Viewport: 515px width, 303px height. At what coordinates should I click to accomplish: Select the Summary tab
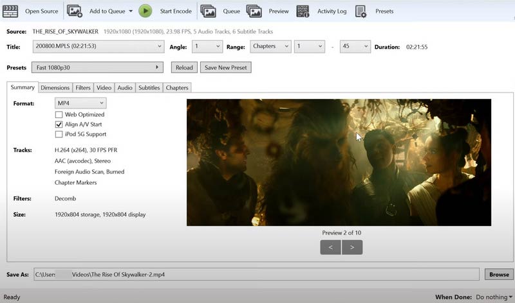[x=23, y=87]
